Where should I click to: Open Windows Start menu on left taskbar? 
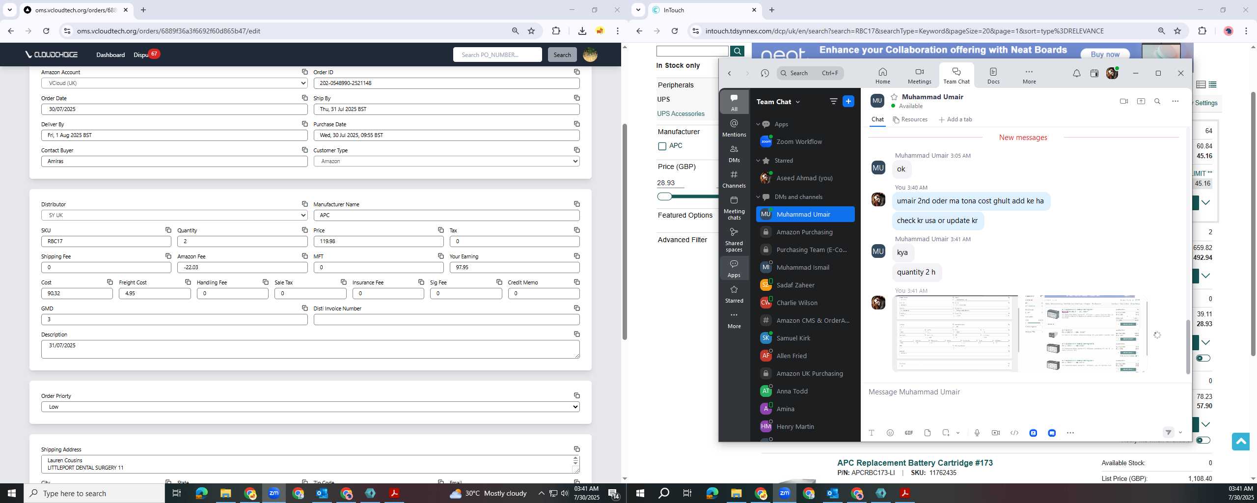(x=12, y=493)
